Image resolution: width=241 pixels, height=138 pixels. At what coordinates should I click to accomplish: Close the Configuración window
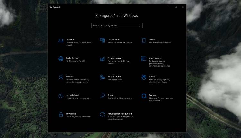coord(183,7)
